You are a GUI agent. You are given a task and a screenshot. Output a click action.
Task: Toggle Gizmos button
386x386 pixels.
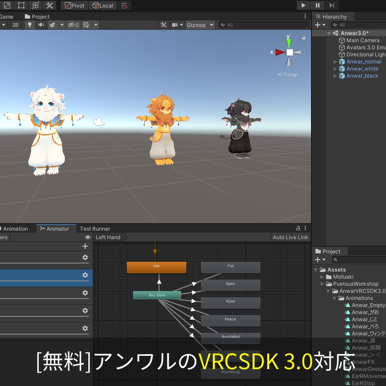pos(196,25)
